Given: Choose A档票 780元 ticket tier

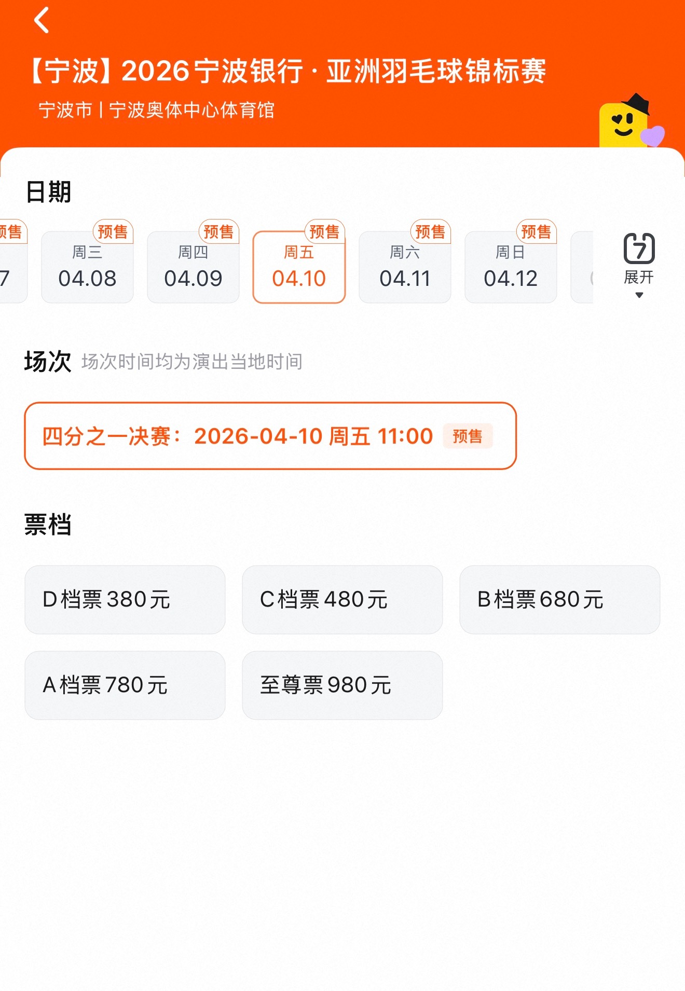Looking at the screenshot, I should 125,685.
